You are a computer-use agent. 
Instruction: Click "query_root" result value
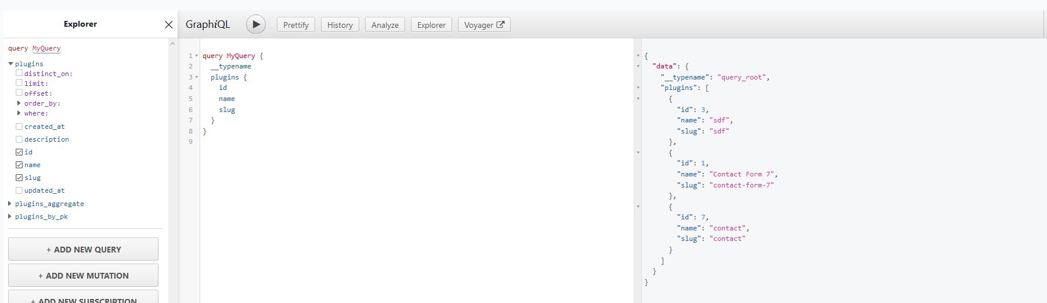[x=742, y=77]
